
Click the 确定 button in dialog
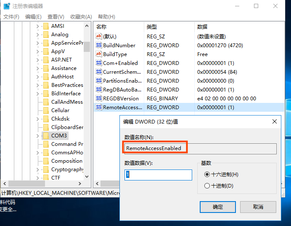(218, 207)
